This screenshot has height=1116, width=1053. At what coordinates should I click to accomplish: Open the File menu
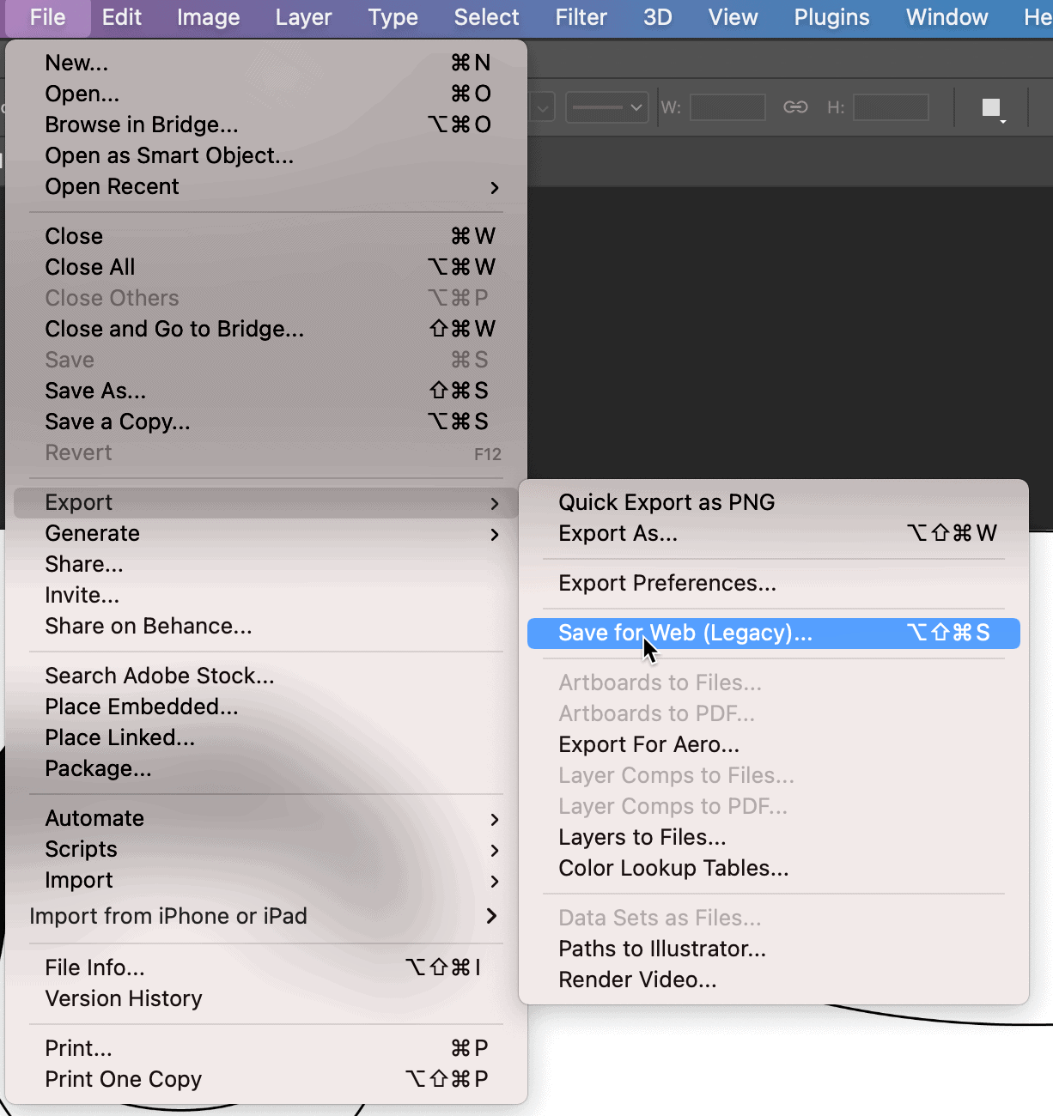pos(47,17)
